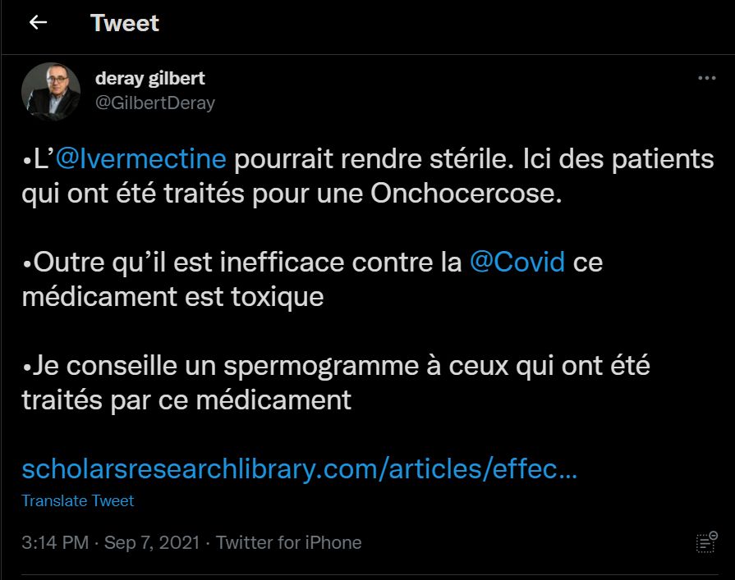Go back using the left arrow

38,22
